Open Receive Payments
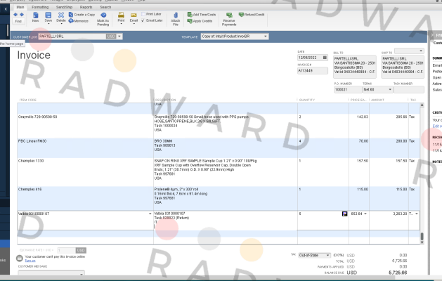The image size is (442, 281). [x=229, y=19]
